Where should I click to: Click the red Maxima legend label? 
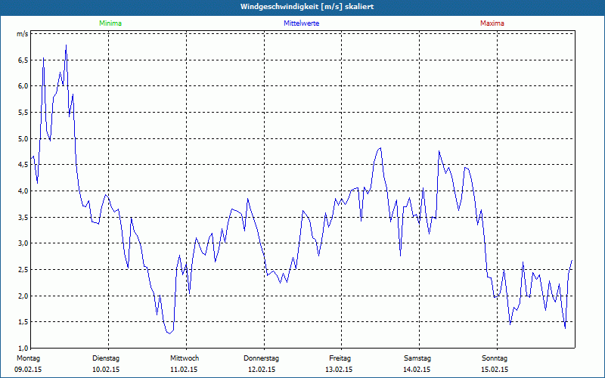[492, 23]
